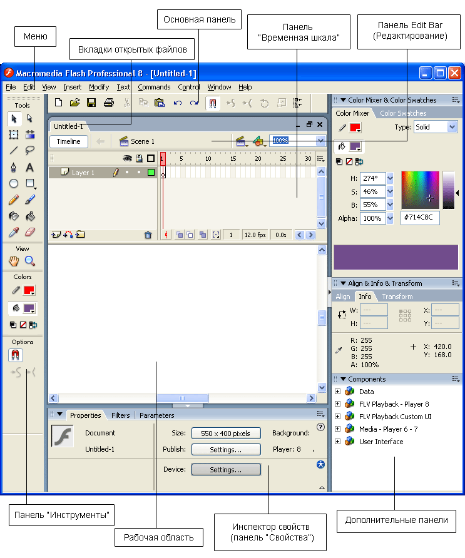This screenshot has height=558, width=465.
Task: Collapse the Color Mixer & Color Swatches panel
Action: click(x=343, y=100)
